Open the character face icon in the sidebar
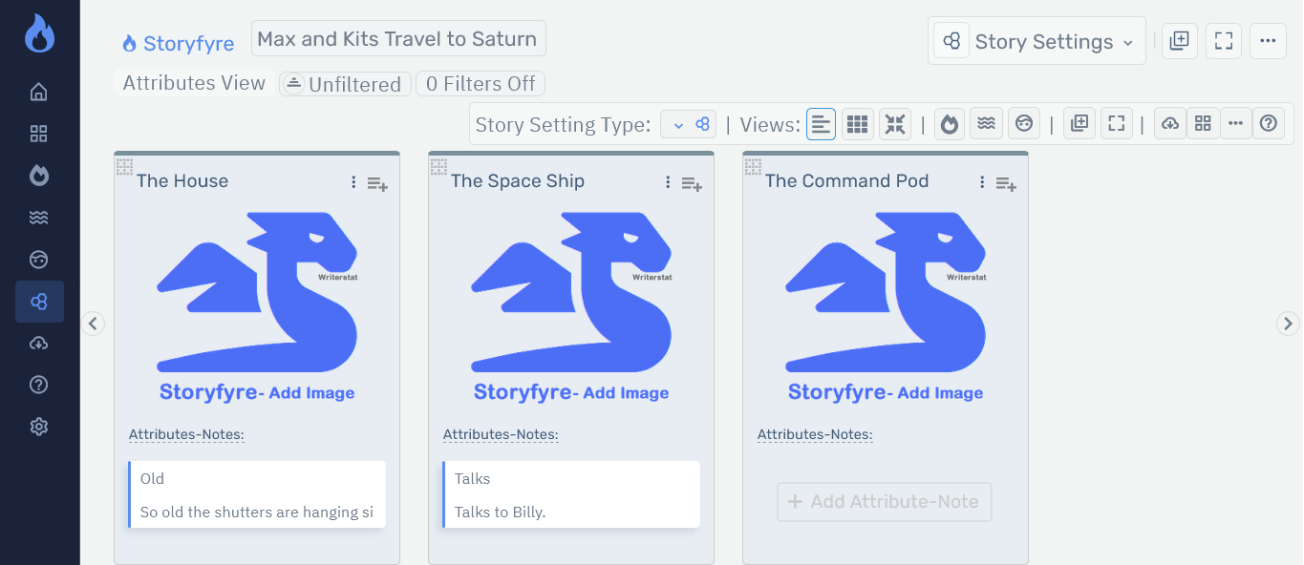 tap(38, 259)
